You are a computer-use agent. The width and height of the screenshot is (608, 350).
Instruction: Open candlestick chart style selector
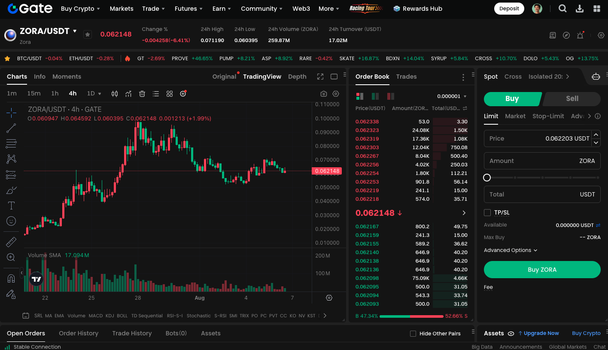tap(115, 94)
